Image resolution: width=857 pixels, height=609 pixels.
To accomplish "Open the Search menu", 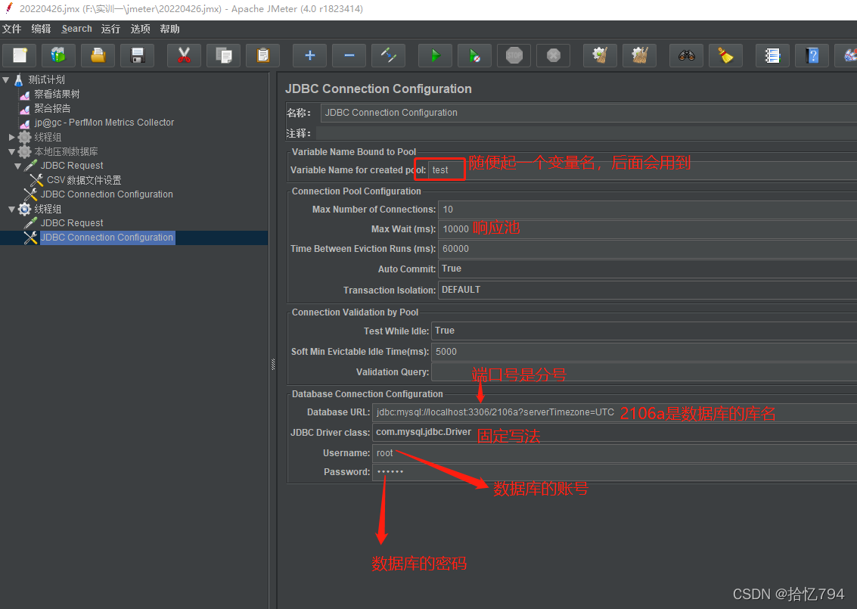I will pos(76,29).
